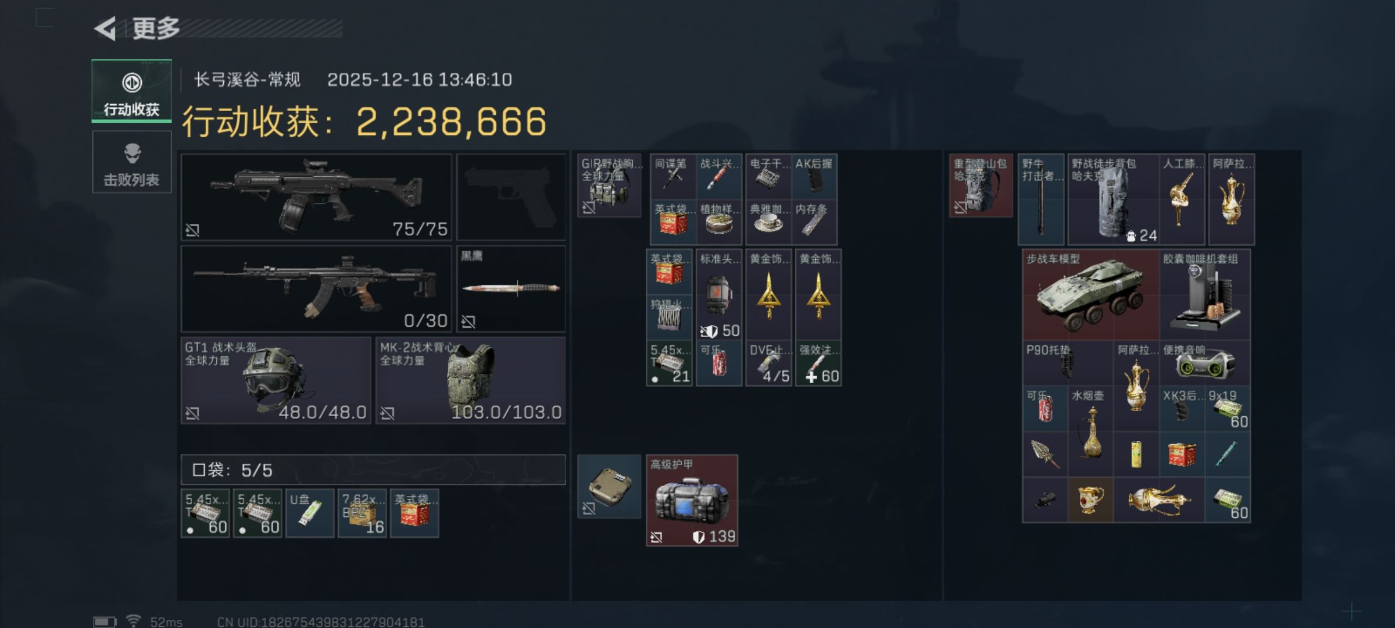The width and height of the screenshot is (1395, 628).
Task: Select the GIR野战胸挂 chest rig item
Action: pyautogui.click(x=609, y=185)
